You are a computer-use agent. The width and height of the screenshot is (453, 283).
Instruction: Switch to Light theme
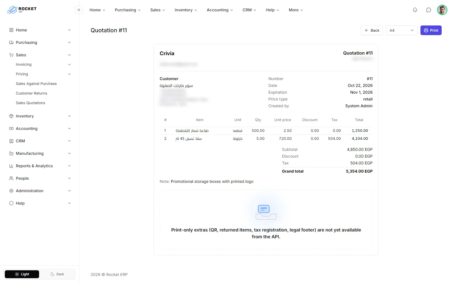22,274
